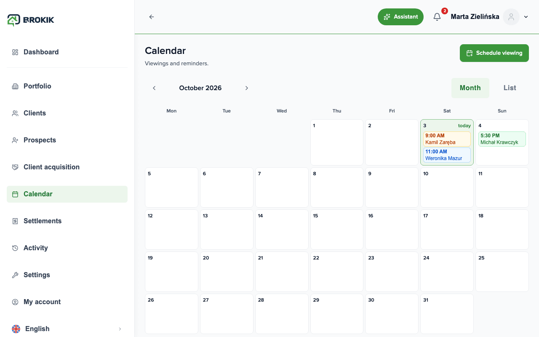Click the Activity history icon
This screenshot has width=539, height=337.
[15, 248]
